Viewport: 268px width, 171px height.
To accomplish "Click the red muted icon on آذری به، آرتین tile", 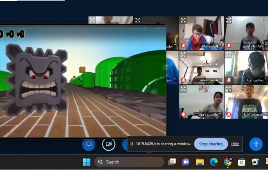I will (x=229, y=46).
